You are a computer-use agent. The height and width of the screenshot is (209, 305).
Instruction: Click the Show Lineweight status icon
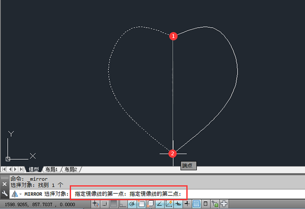tap(187, 204)
